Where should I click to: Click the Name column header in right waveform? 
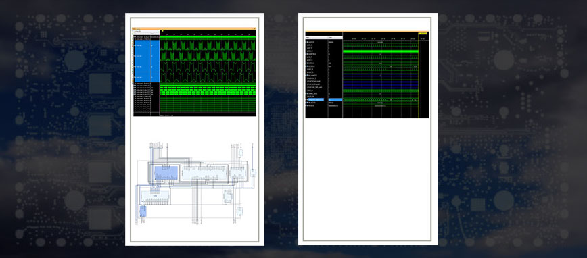pyautogui.click(x=316, y=38)
